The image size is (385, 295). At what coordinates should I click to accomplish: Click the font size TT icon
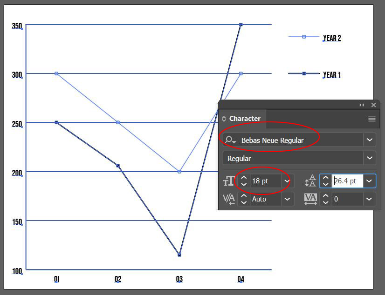228,181
